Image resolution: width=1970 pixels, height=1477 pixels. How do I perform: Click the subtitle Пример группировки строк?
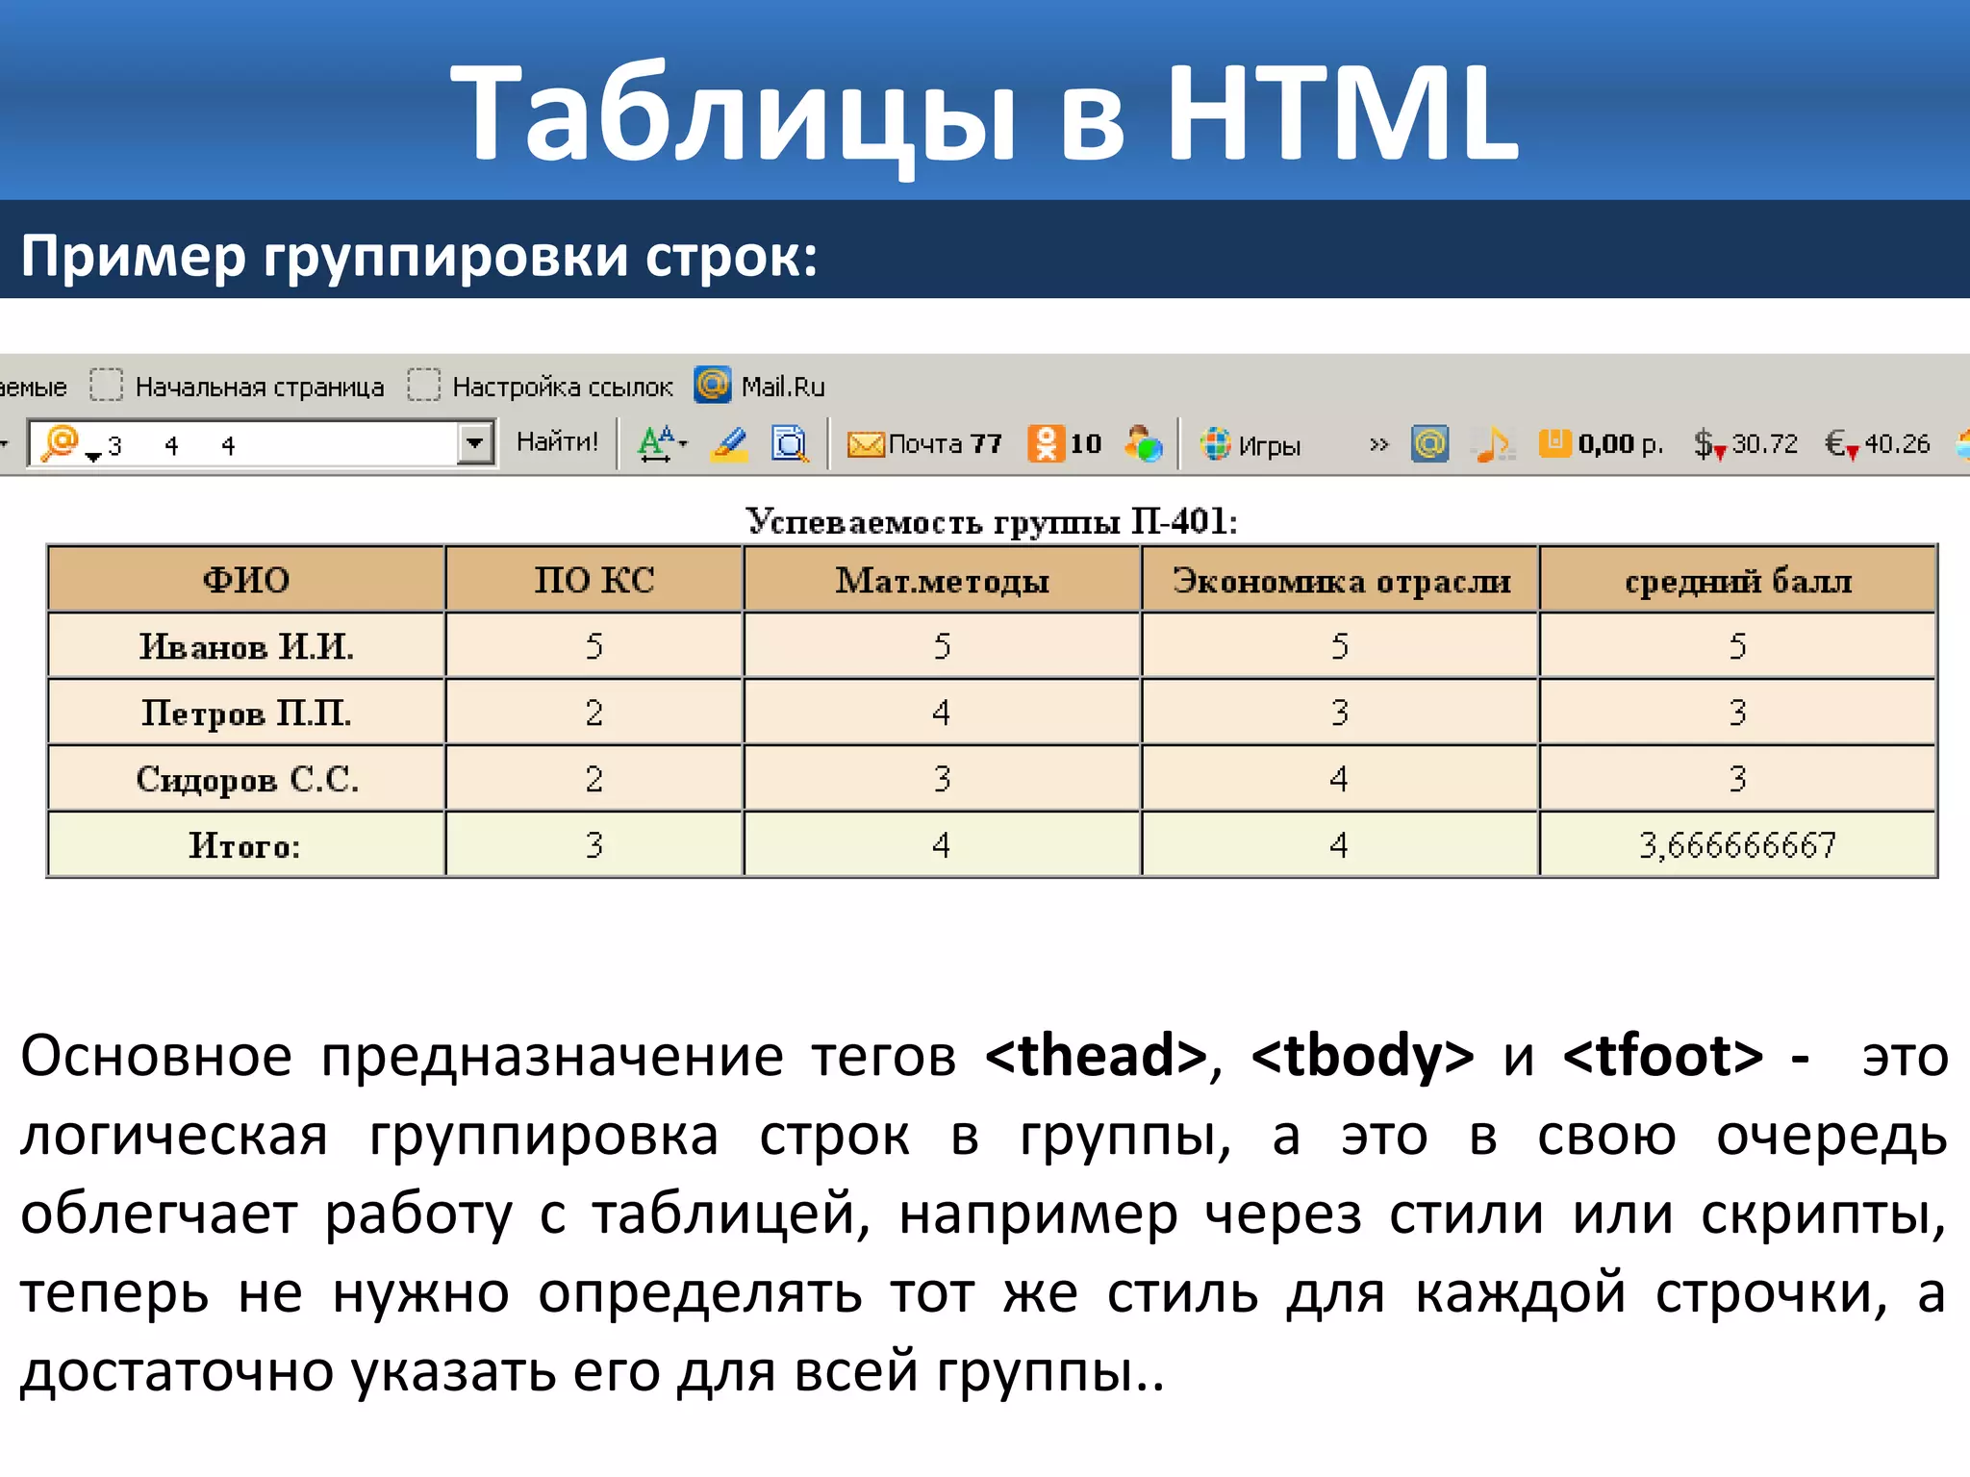pyautogui.click(x=419, y=256)
